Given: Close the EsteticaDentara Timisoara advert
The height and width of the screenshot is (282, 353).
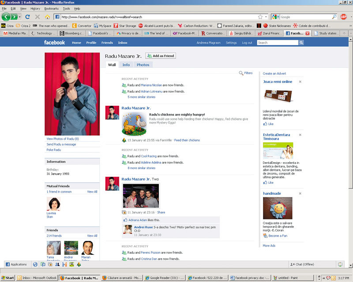Looking at the screenshot, I should pyautogui.click(x=300, y=135).
